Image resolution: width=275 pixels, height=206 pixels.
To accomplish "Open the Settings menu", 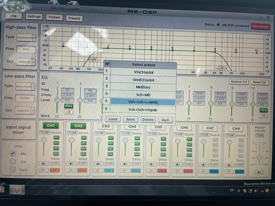I will [34, 16].
